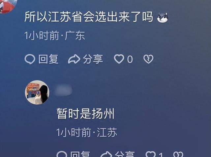Like the Jiangsu capital comment with heart icon

click(x=119, y=59)
